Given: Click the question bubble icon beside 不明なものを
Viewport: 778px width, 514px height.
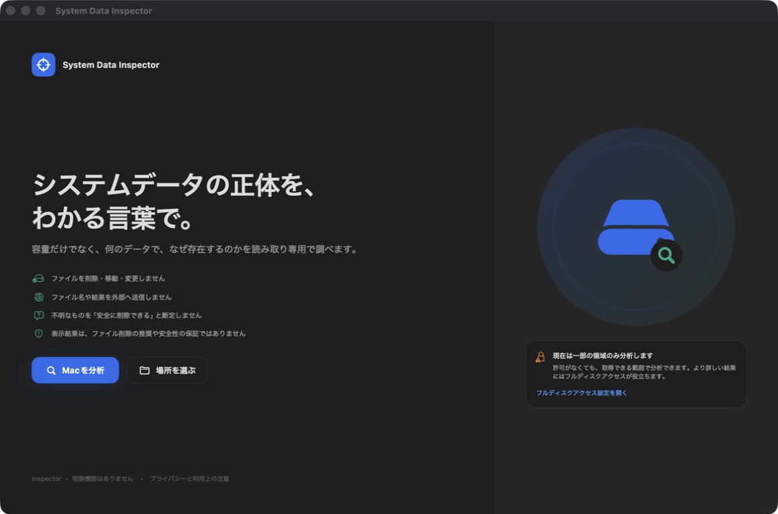Looking at the screenshot, I should point(39,315).
